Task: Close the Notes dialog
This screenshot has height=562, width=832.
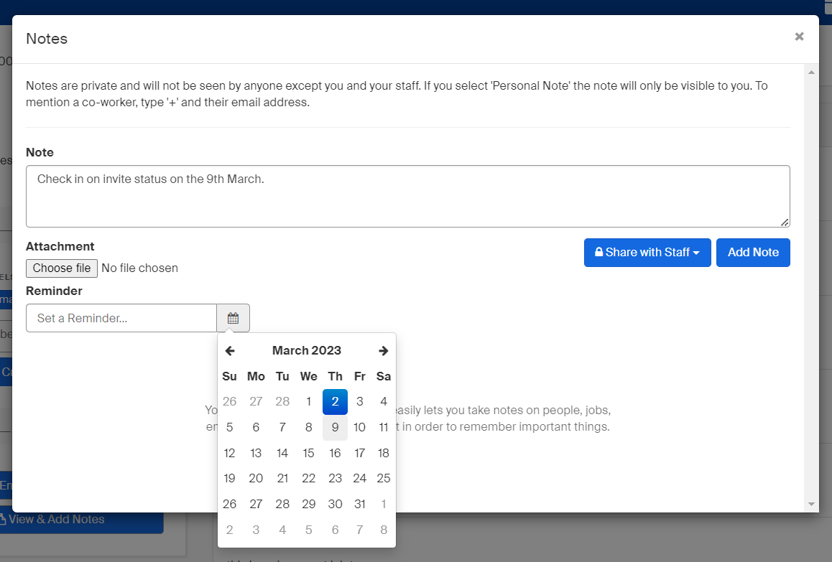Action: click(799, 37)
